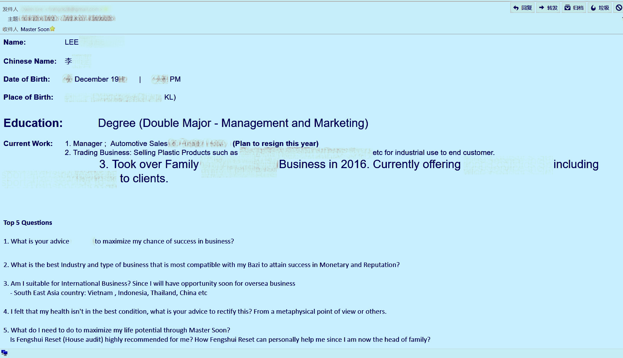Click the Chinese Name field label

pos(30,61)
